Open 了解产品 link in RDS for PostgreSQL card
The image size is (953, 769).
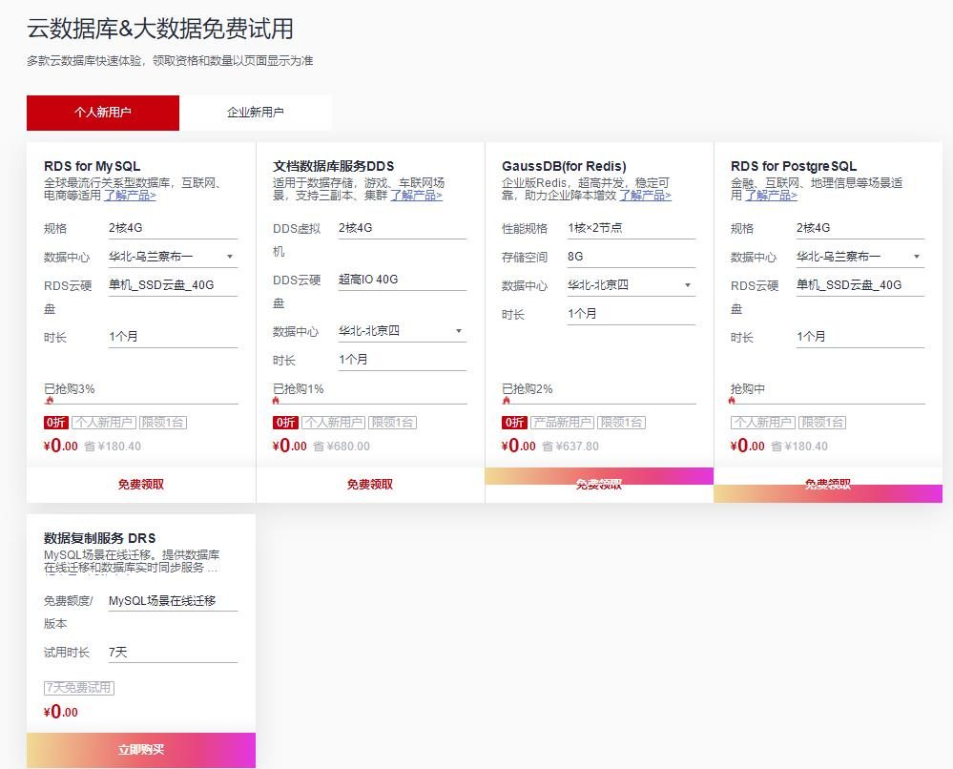tap(771, 196)
